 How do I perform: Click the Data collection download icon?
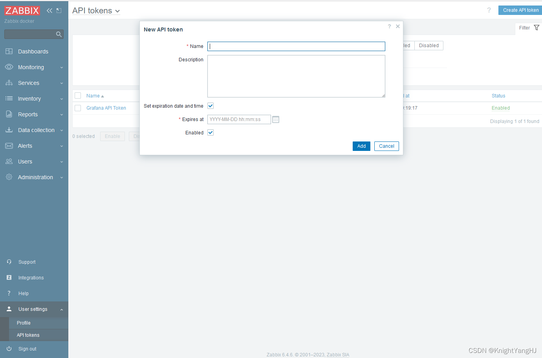point(9,130)
